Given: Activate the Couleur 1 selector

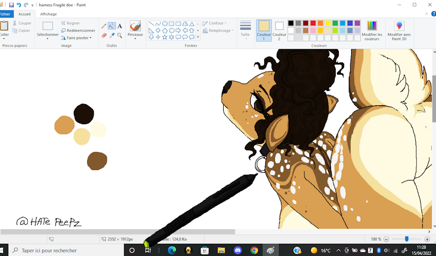Looking at the screenshot, I should [x=264, y=30].
